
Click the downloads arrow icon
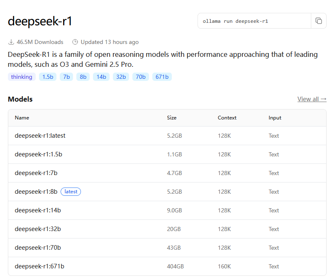[x=11, y=42]
